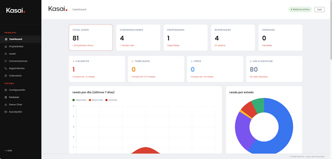This screenshot has height=159, width=332.
Task: Click the Propiedades house icon
Action: 6,46
